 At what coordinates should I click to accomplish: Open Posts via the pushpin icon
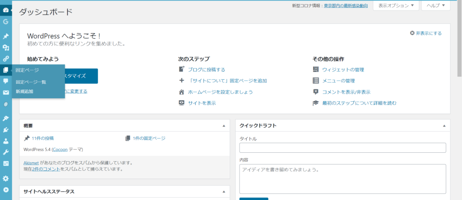5,36
